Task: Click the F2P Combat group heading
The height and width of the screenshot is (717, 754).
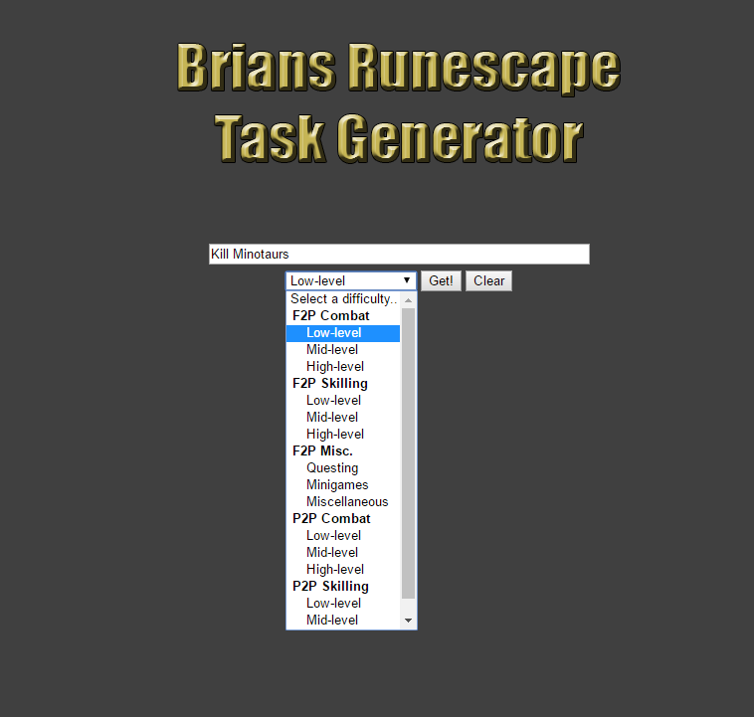Action: pyautogui.click(x=343, y=316)
